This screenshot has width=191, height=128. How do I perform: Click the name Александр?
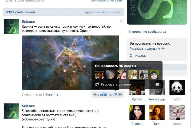point(157,99)
